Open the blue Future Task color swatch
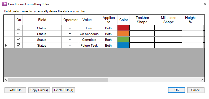Screen dimensions: 209x99 point(123,45)
